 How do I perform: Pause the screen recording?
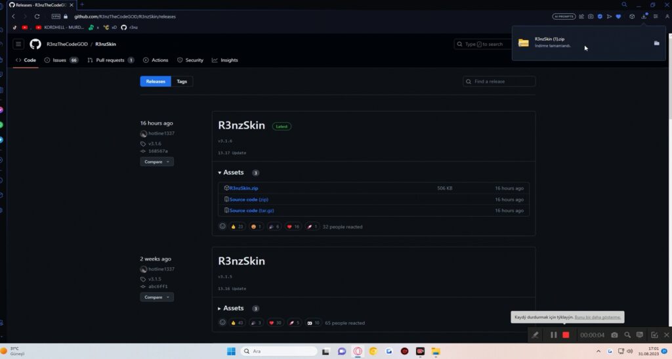point(553,335)
